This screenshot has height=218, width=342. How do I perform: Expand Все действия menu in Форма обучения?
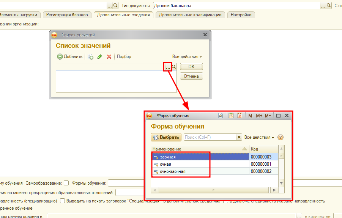click(x=259, y=137)
